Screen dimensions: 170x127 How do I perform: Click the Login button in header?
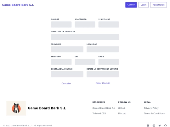(143, 5)
